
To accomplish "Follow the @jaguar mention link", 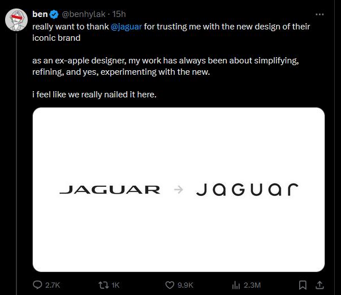I will 126,27.
